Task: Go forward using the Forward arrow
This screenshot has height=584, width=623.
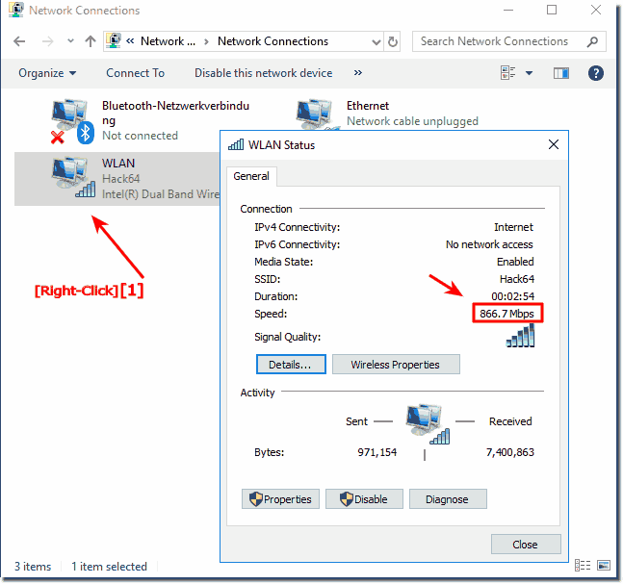Action: [47, 41]
